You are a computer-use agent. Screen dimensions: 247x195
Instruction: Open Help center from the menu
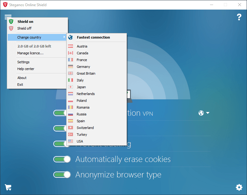pyautogui.click(x=37, y=69)
